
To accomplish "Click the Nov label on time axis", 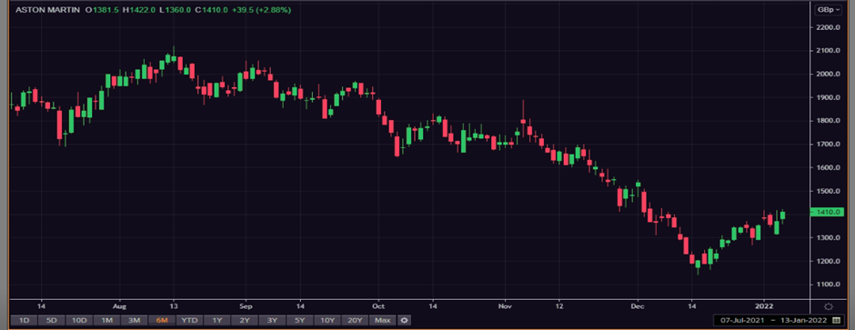I will click(x=505, y=306).
